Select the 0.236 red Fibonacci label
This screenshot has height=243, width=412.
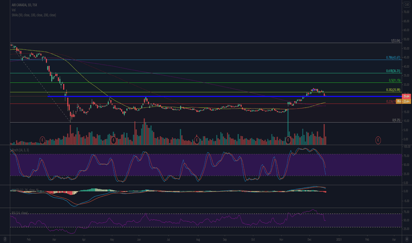pos(391,102)
